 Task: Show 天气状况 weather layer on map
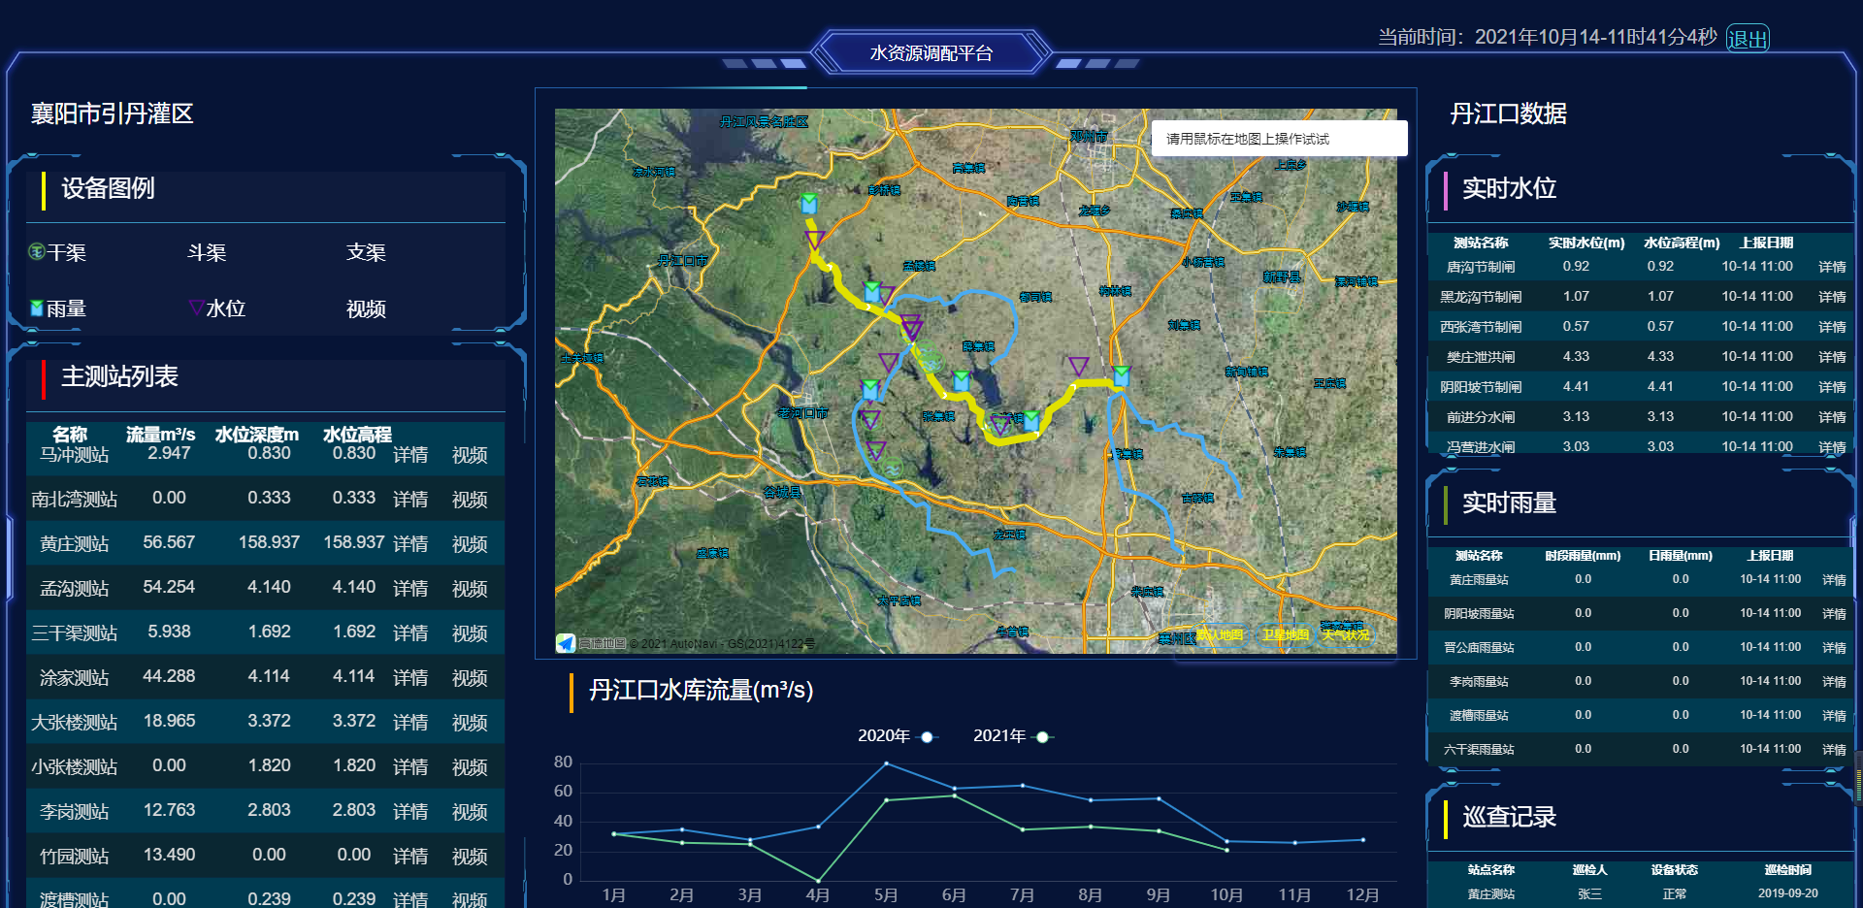coord(1346,634)
